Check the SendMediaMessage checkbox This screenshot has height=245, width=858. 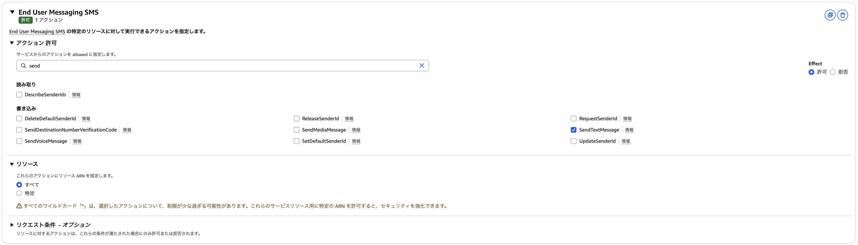[297, 130]
